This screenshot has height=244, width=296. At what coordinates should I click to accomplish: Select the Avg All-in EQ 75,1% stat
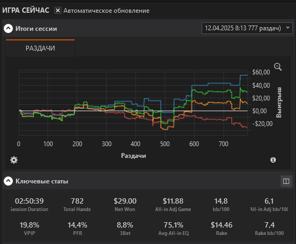(173, 228)
